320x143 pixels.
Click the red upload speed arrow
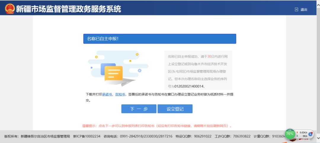pos(297,132)
